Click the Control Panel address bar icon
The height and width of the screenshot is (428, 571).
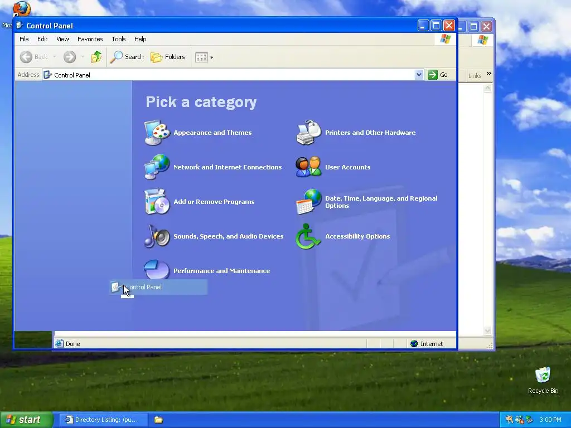(47, 75)
